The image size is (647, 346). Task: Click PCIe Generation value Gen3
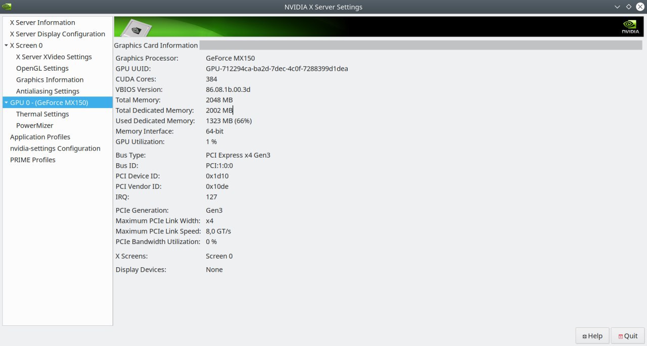214,210
